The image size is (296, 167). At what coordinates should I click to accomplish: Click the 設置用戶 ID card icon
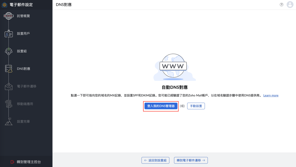coord(8,33)
